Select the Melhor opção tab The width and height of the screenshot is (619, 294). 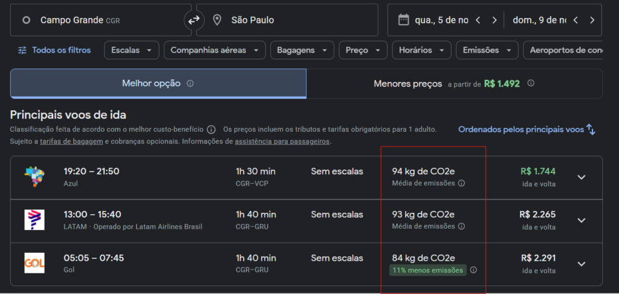click(x=158, y=83)
